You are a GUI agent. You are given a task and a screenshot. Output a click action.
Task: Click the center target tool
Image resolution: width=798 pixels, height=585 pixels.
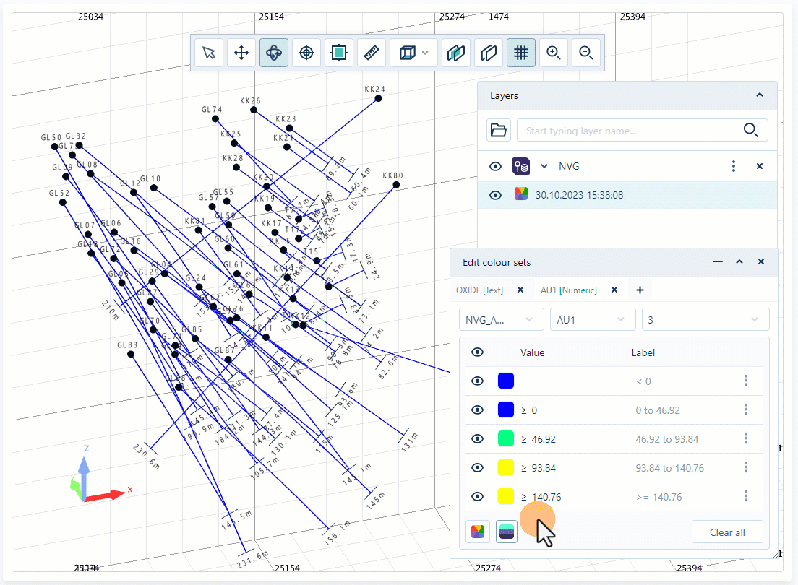306,52
